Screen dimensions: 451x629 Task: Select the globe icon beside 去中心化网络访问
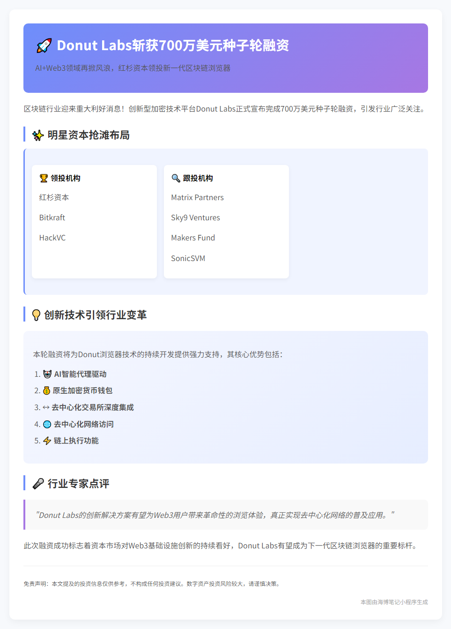(x=46, y=424)
